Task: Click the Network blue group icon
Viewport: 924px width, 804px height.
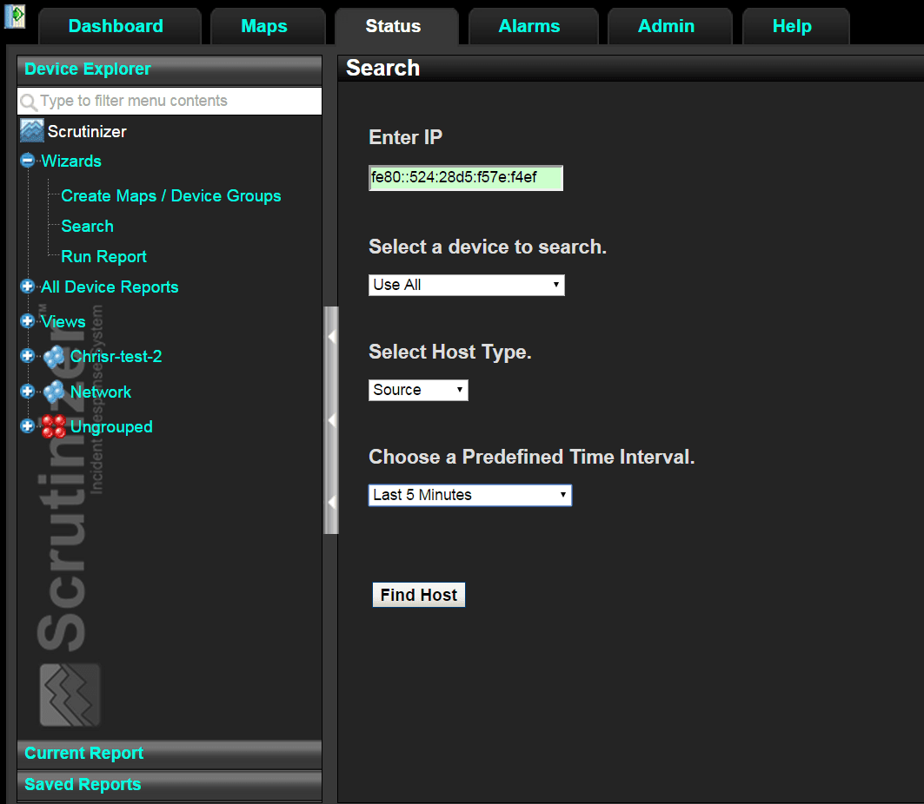Action: [x=54, y=392]
